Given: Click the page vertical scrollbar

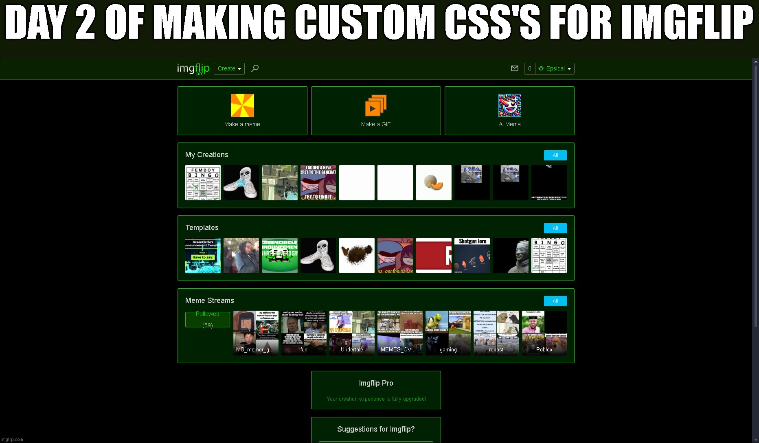Looking at the screenshot, I should 755,204.
